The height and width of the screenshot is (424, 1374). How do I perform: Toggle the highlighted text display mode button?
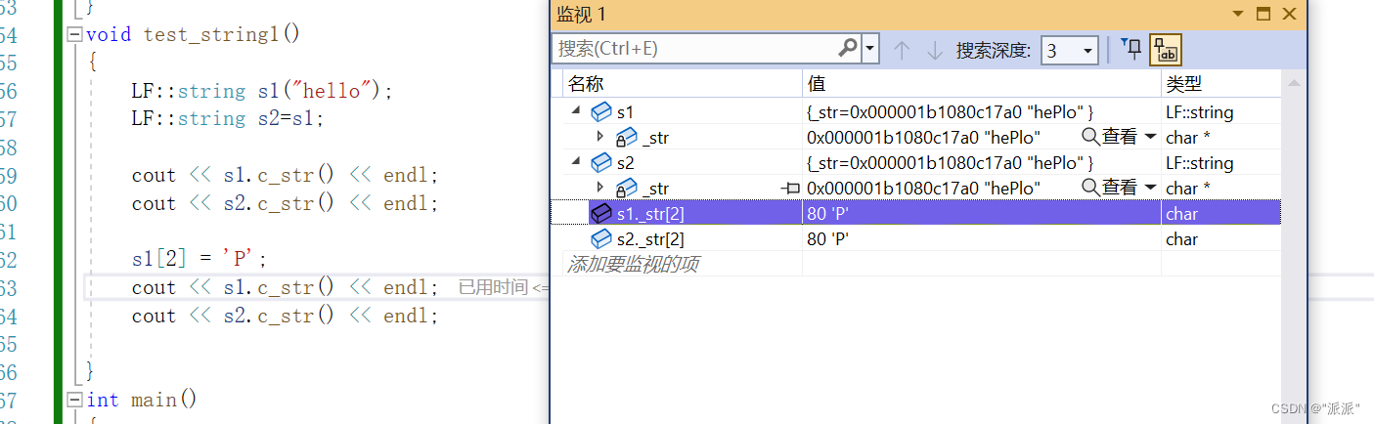1166,49
